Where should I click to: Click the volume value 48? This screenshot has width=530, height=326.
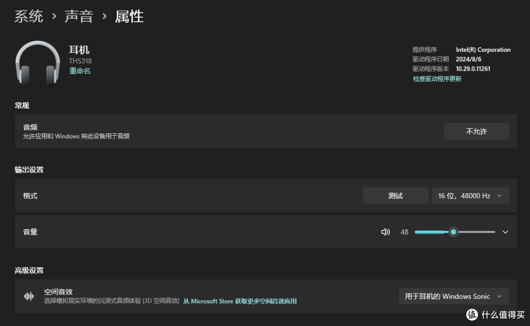[404, 232]
